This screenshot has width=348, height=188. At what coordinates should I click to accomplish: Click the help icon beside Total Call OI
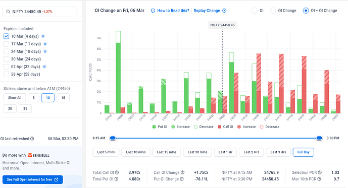tap(117, 172)
